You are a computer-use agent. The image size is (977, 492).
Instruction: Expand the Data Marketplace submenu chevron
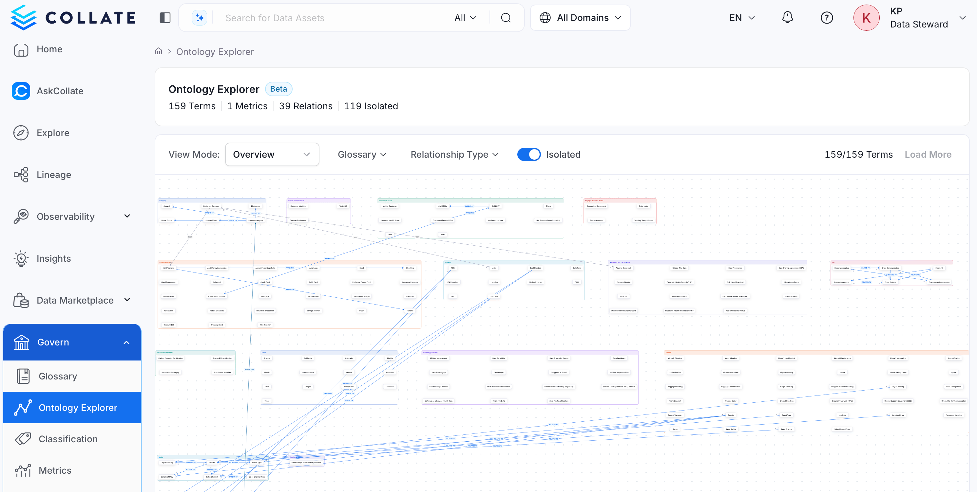tap(127, 300)
